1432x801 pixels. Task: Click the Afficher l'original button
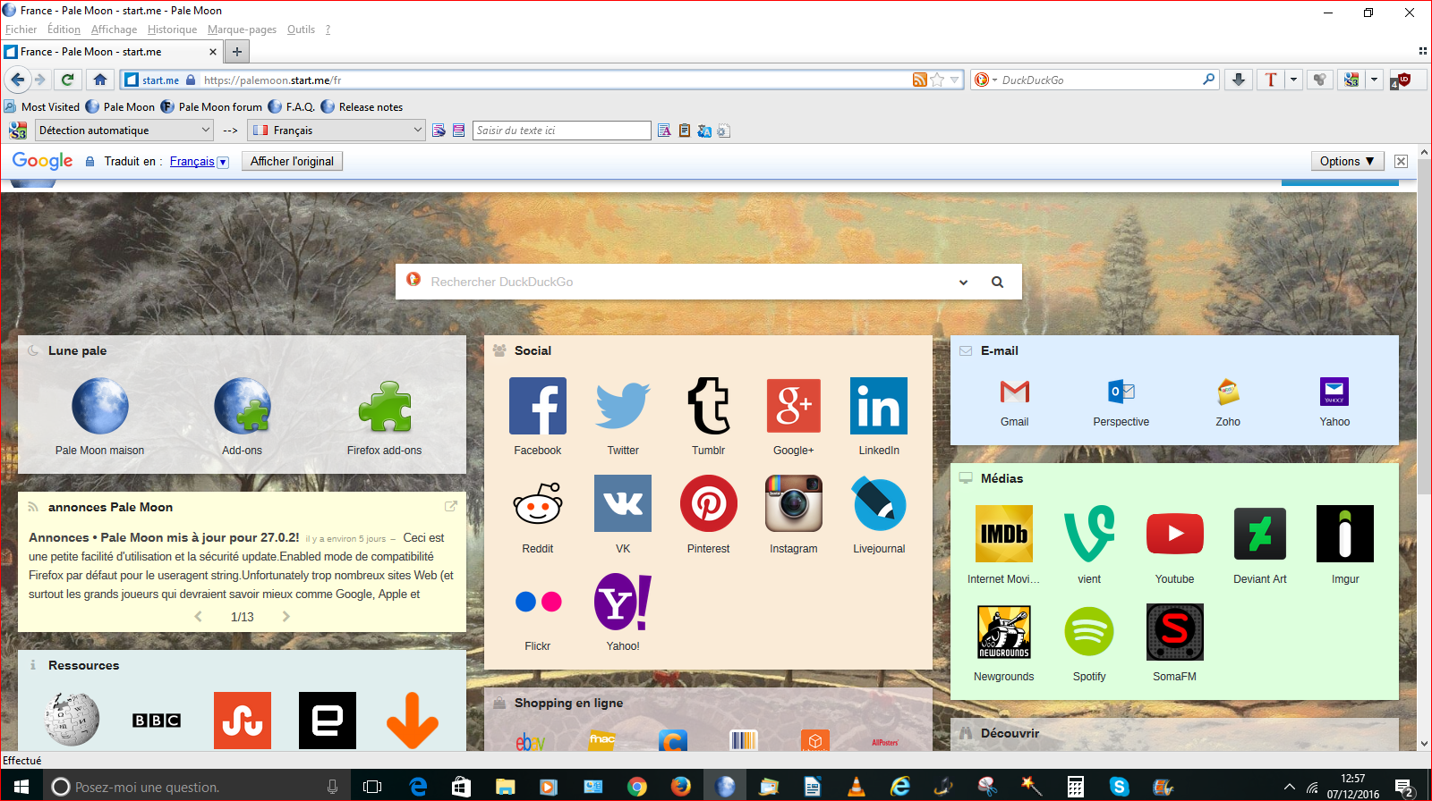pyautogui.click(x=292, y=161)
